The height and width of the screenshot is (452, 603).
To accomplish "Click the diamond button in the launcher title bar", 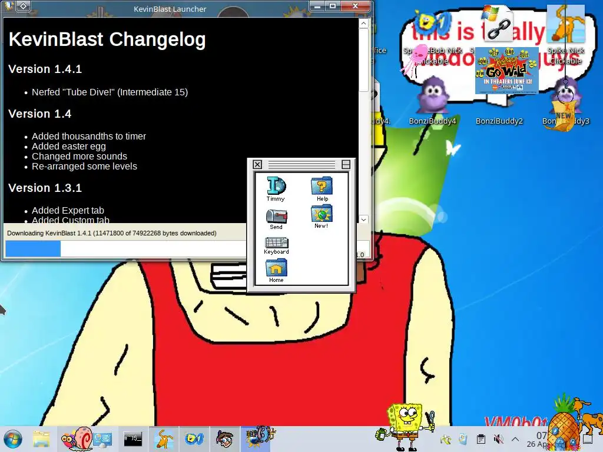I will pos(23,6).
